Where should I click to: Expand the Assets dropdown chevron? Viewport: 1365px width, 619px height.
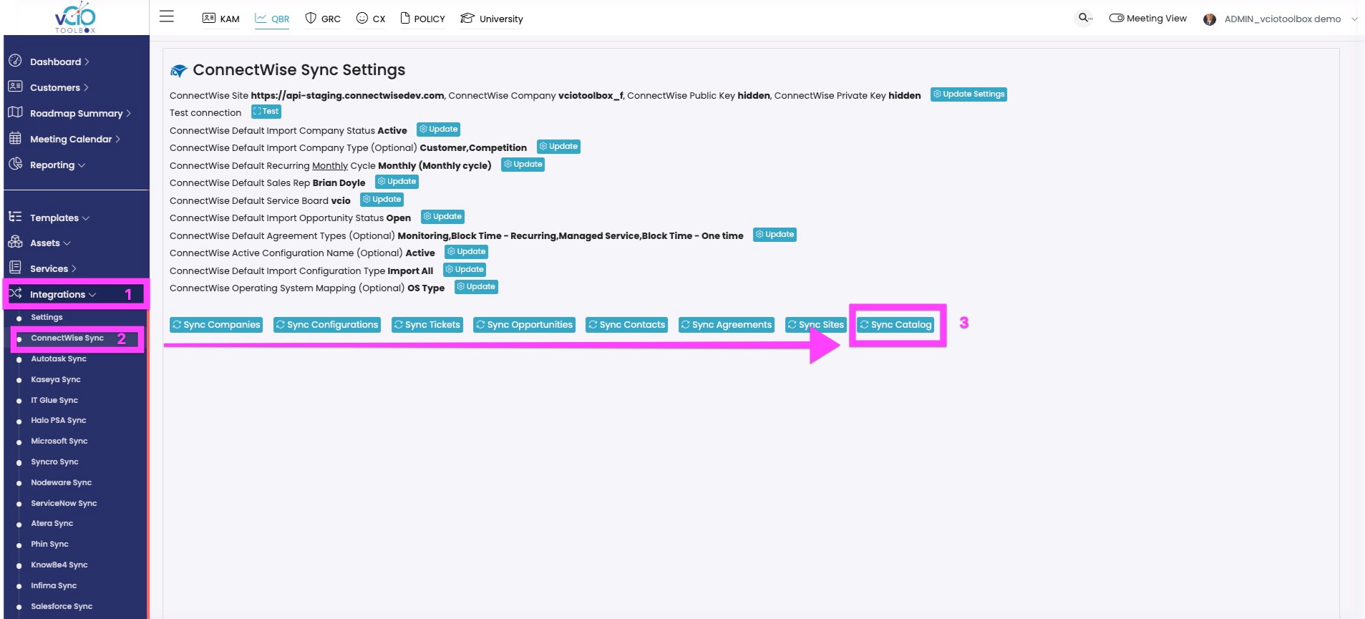pos(67,243)
